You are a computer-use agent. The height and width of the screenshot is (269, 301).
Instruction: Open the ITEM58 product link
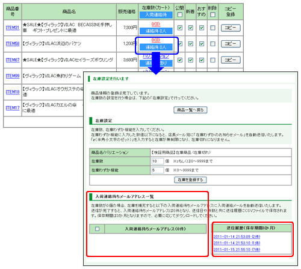pos(13,44)
